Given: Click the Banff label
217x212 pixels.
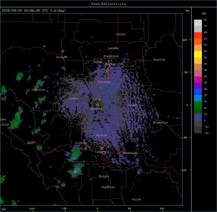Looking at the screenshot, I should [31, 143].
